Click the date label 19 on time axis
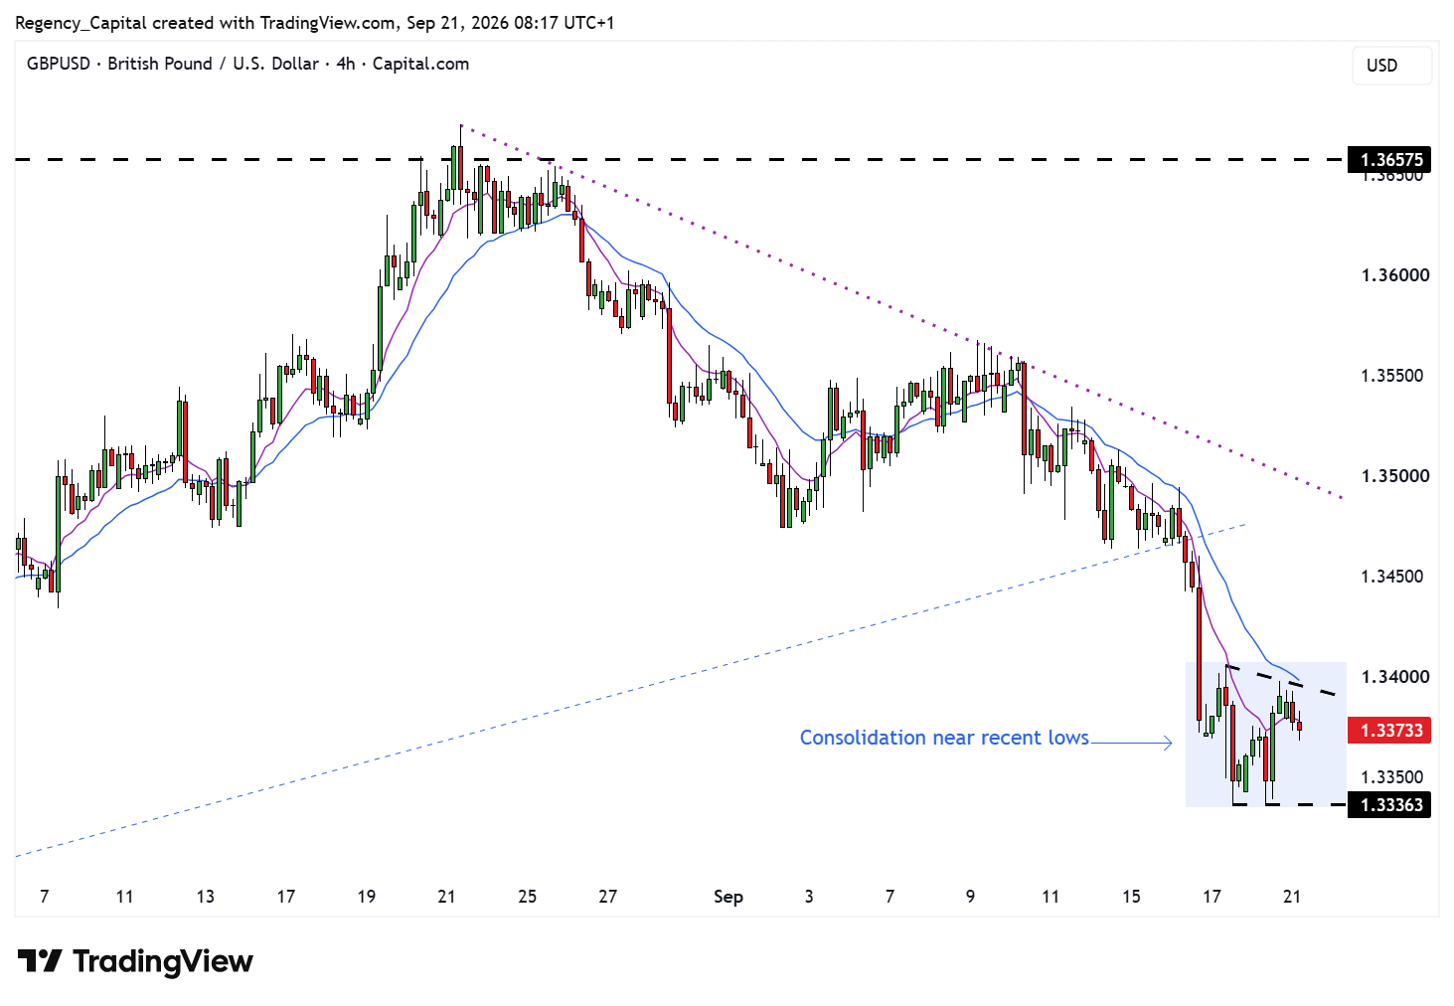 366,897
